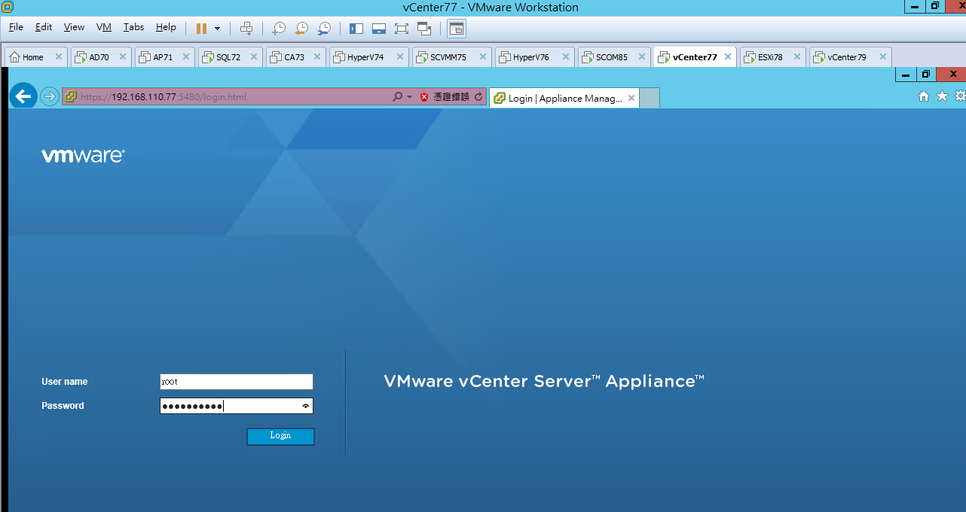Image resolution: width=966 pixels, height=512 pixels.
Task: Click the User name input field
Action: tap(237, 382)
